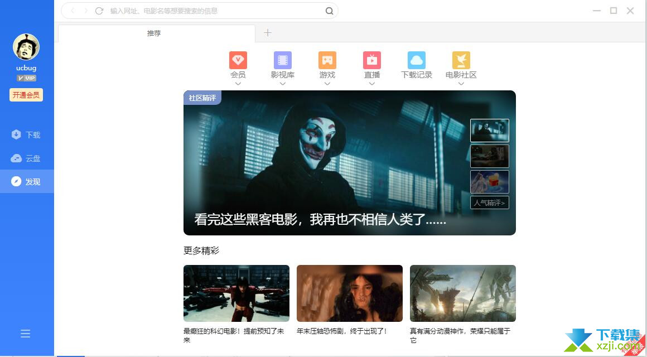Click the 更多精彩 section heading
Screen dimensions: 647x357
coord(201,250)
